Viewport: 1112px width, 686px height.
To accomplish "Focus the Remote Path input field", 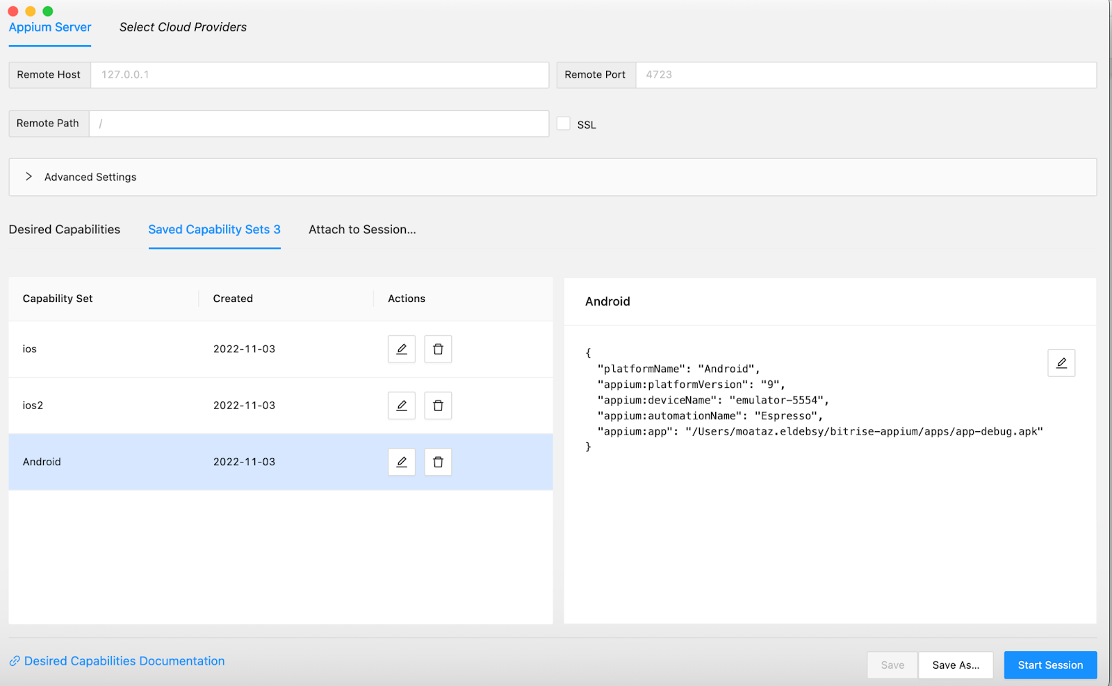I will coord(319,124).
